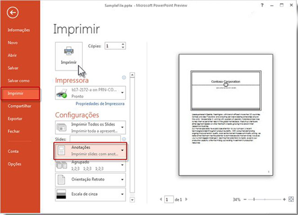Click the Agrupado collated pages icon

pos(61,165)
